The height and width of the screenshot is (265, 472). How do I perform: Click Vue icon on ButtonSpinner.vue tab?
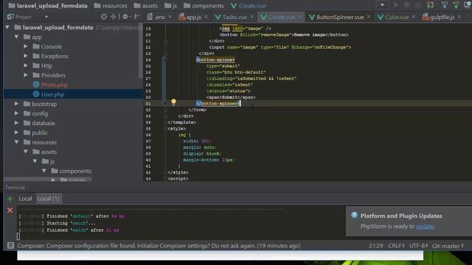click(312, 17)
